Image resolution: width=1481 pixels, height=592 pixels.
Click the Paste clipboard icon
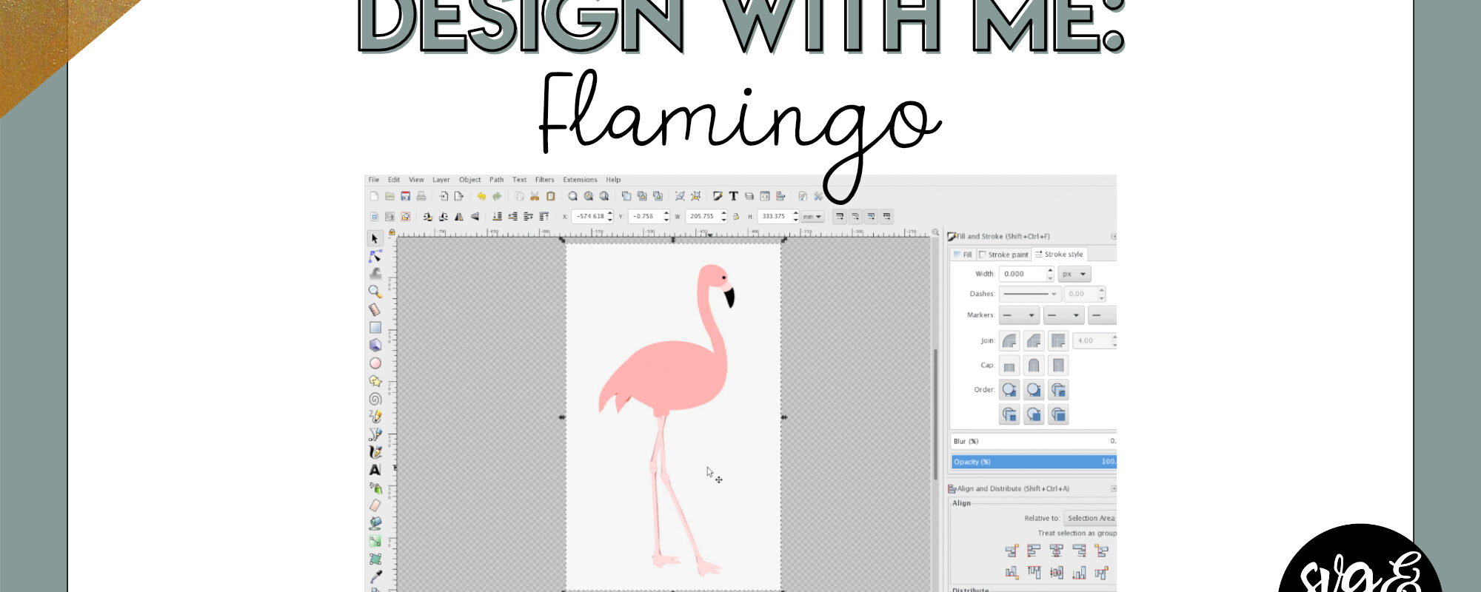click(550, 196)
